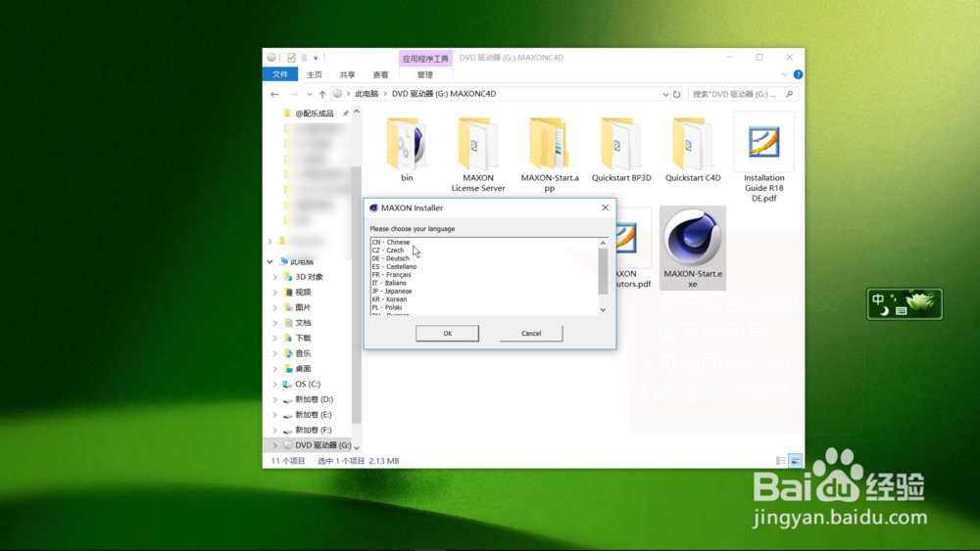Select 新加卷 (F:) in the navigation pane
Image resolution: width=980 pixels, height=551 pixels.
coord(314,430)
